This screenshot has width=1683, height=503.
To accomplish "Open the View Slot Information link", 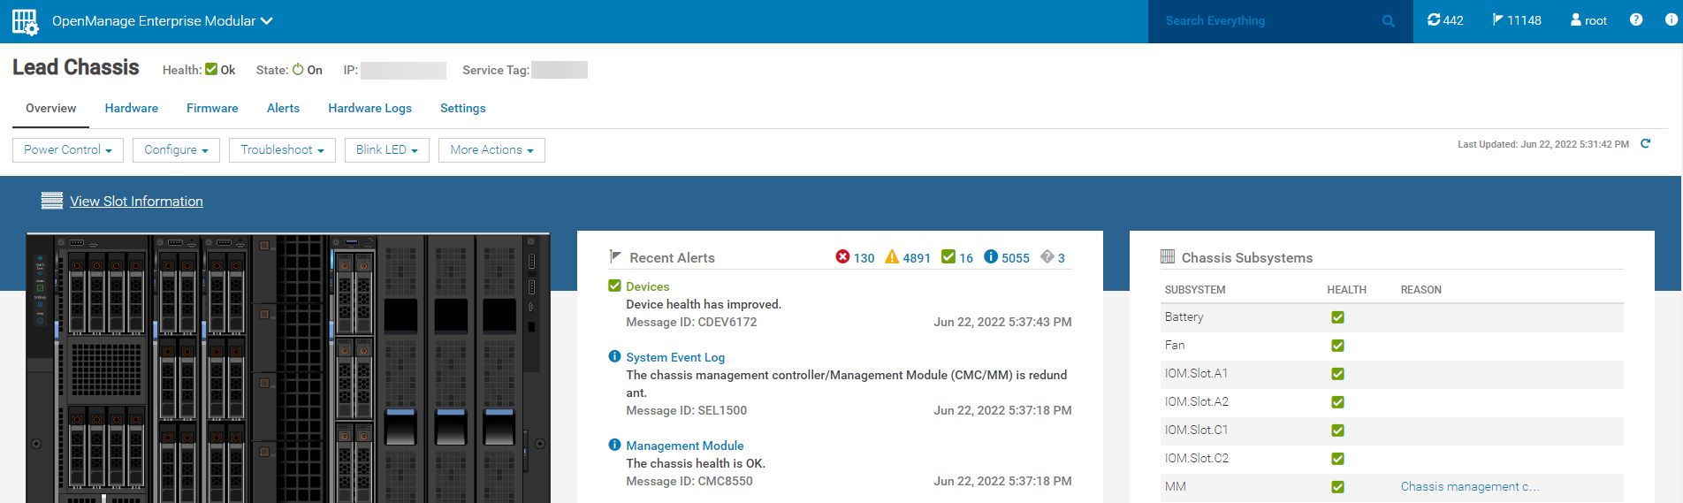I will point(136,202).
